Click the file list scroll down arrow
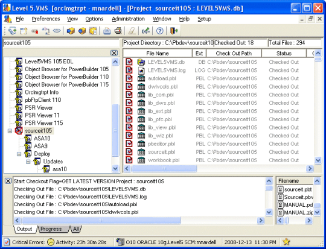Image resolution: width=326 pixels, height=249 pixels. (x=318, y=160)
